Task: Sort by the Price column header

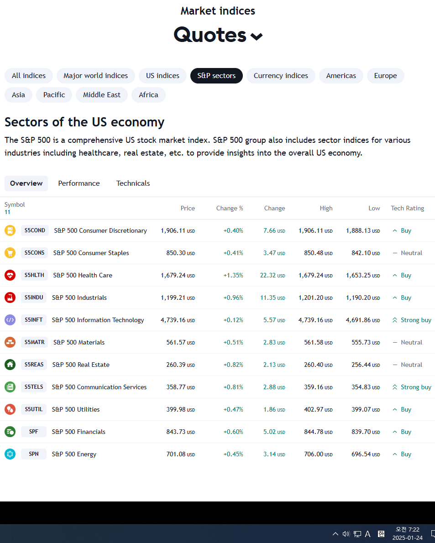Action: pos(188,208)
